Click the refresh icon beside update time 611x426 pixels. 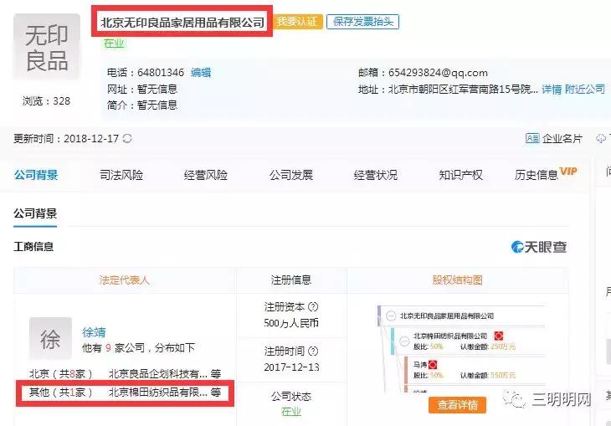click(127, 138)
